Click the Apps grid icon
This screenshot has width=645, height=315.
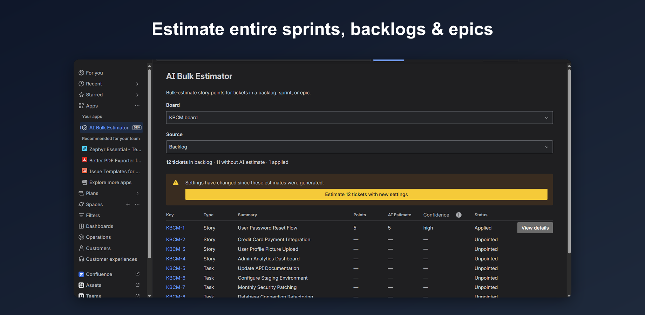click(x=81, y=106)
